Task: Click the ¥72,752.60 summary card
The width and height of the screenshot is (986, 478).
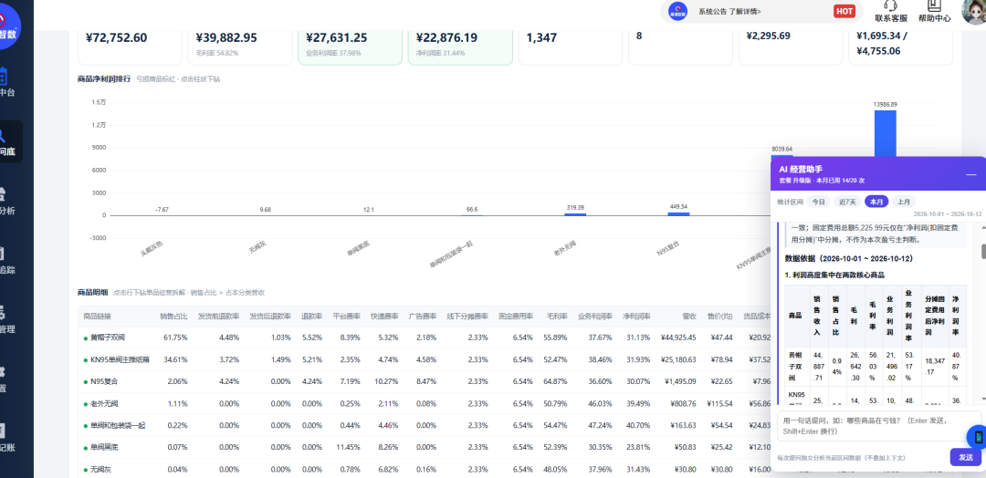Action: pyautogui.click(x=131, y=47)
